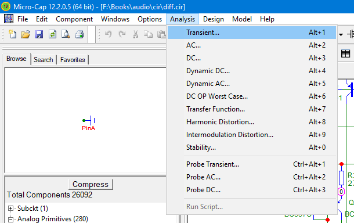Open the small dropdown arrow right of the menu
This screenshot has width=354, height=223.
(341, 35)
